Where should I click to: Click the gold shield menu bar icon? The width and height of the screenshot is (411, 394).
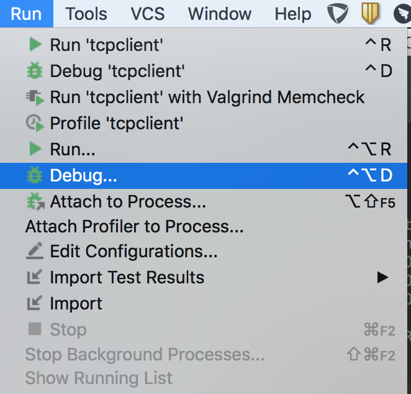(371, 14)
